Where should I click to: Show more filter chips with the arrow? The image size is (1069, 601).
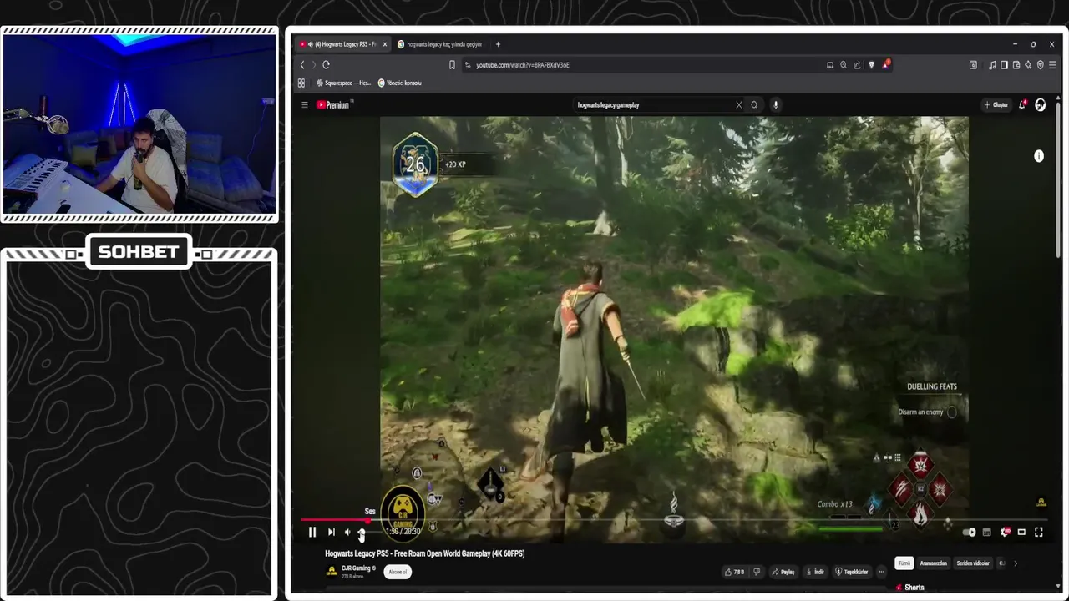(1016, 563)
